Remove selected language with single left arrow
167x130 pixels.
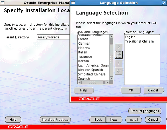(x=119, y=64)
